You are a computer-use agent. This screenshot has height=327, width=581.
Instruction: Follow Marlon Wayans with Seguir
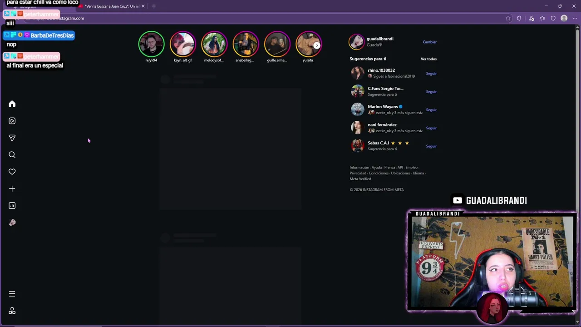431,110
